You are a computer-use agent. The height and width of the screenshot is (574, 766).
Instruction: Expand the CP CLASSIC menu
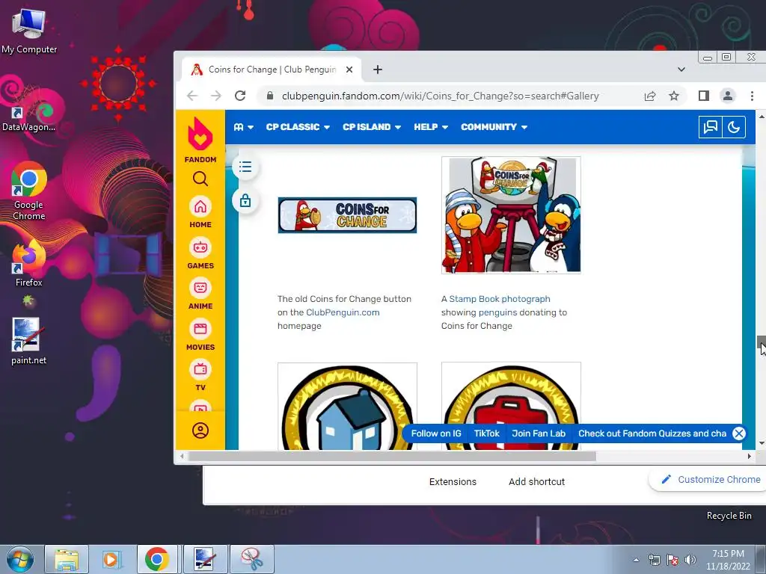coord(298,127)
